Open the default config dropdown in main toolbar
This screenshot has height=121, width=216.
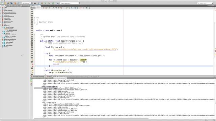click(x=27, y=3)
